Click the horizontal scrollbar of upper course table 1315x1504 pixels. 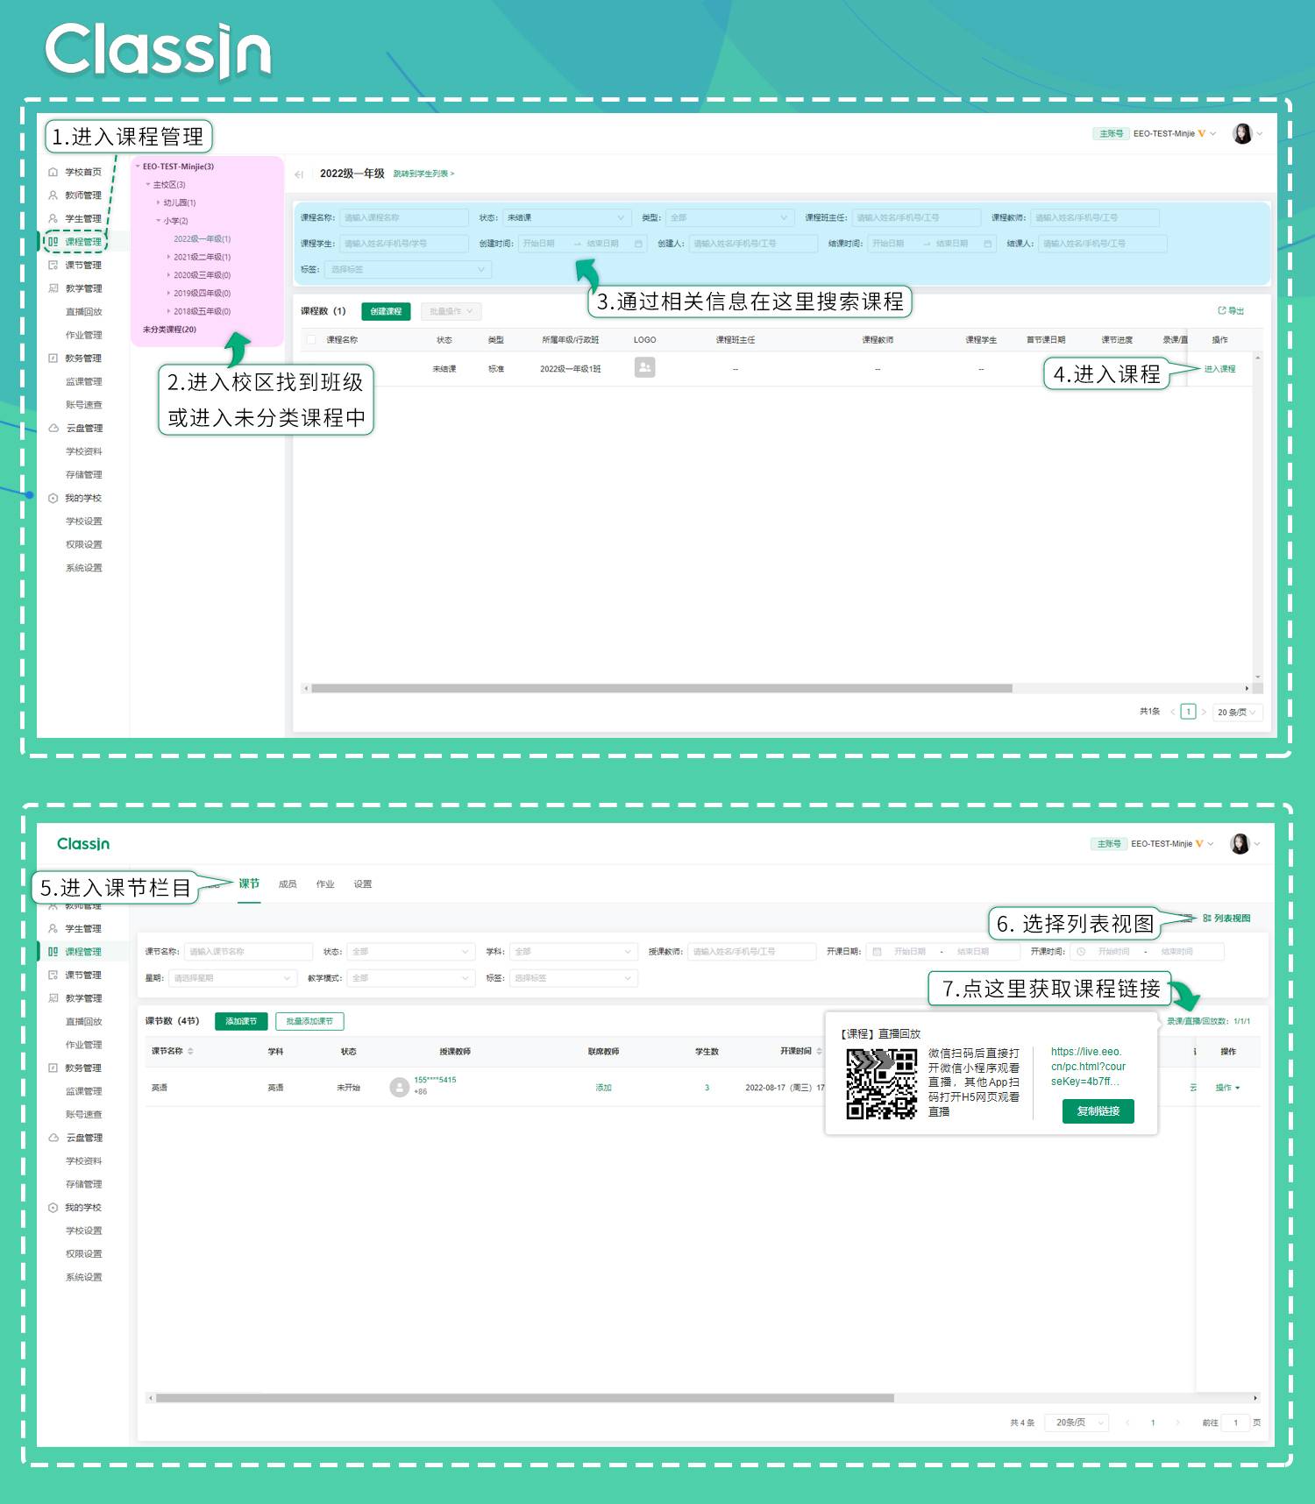662,688
